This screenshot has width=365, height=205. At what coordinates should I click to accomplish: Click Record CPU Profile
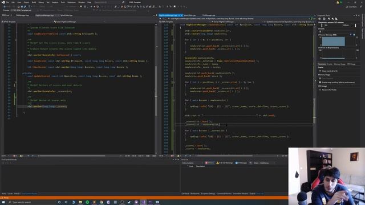coord(329,90)
